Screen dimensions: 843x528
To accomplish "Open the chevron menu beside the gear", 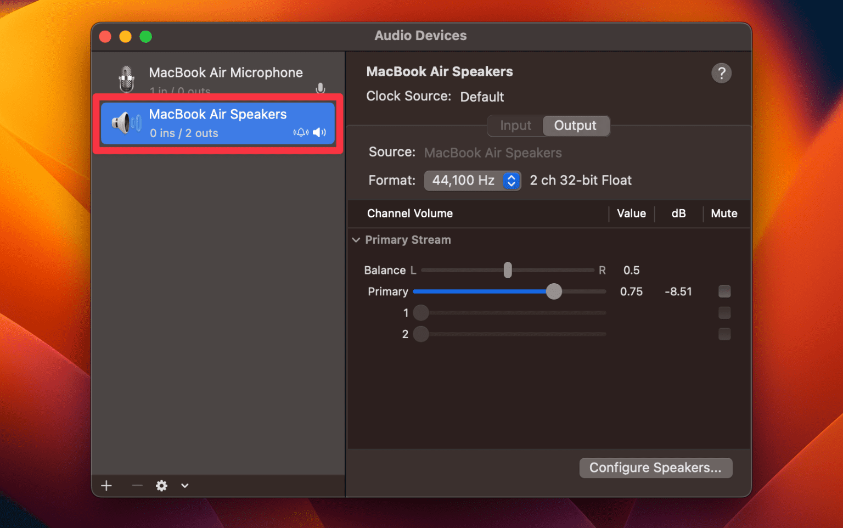I will click(x=185, y=486).
